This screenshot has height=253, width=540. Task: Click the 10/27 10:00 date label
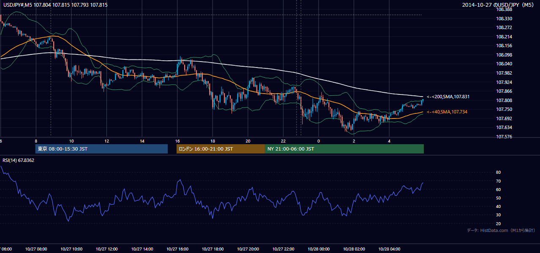tap(71, 249)
